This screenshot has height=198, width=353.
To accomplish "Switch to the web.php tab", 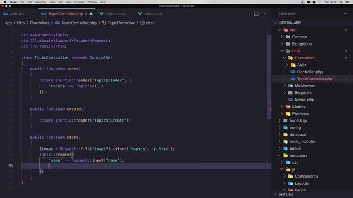I will click(x=18, y=14).
